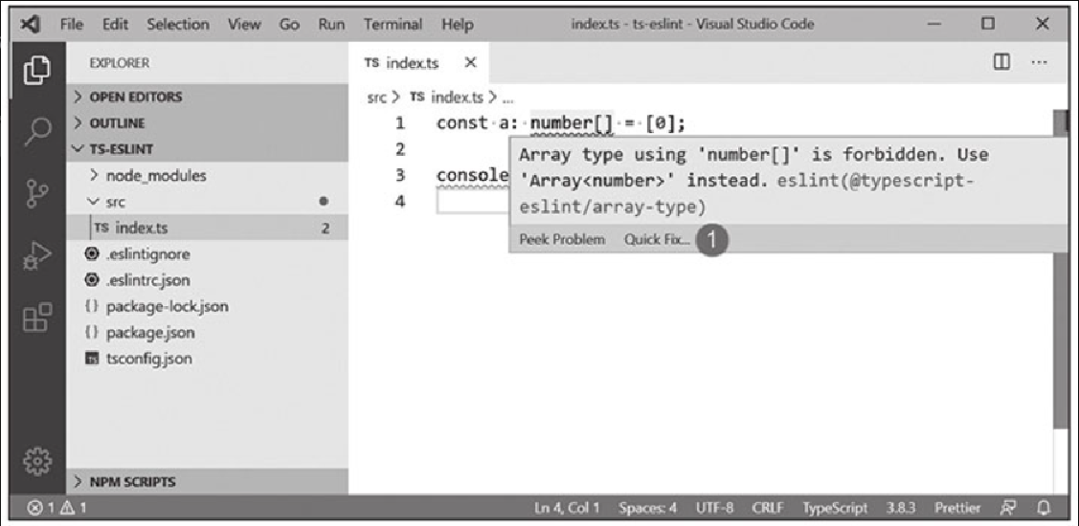Open the Help menu

pos(458,25)
